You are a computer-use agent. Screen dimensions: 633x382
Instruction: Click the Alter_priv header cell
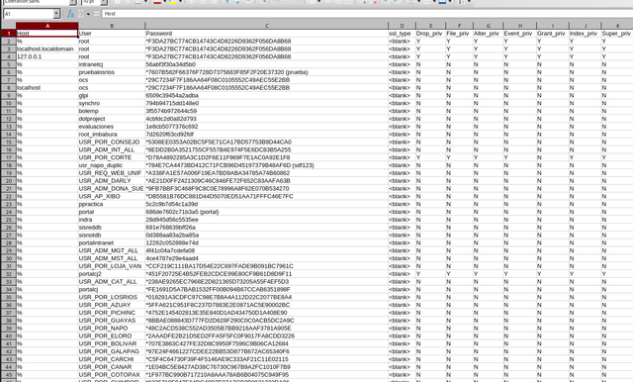[x=488, y=34]
